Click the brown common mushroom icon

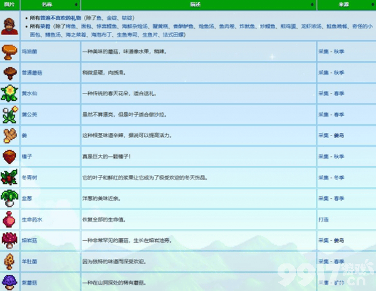pos(10,73)
